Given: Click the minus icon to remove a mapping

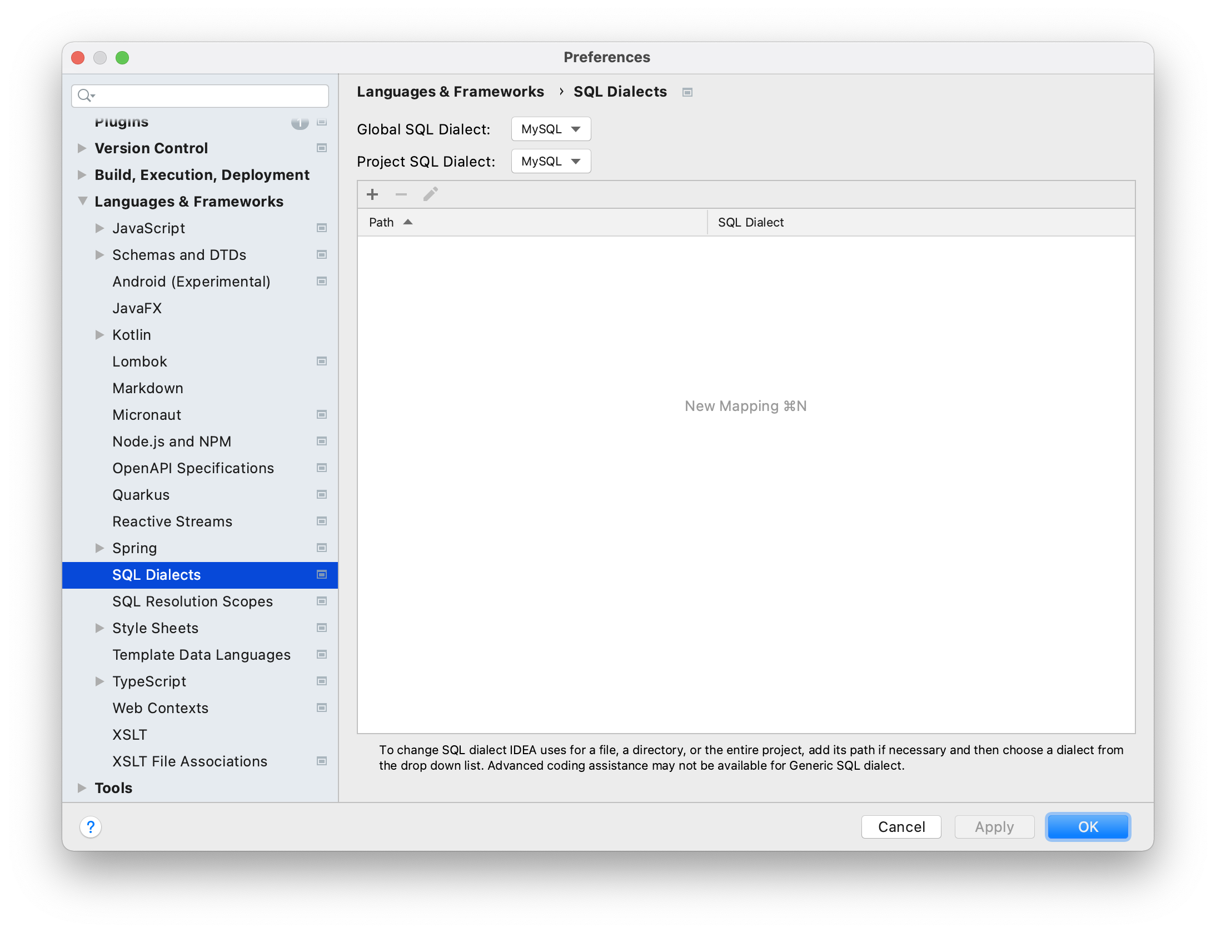Looking at the screenshot, I should tap(401, 194).
